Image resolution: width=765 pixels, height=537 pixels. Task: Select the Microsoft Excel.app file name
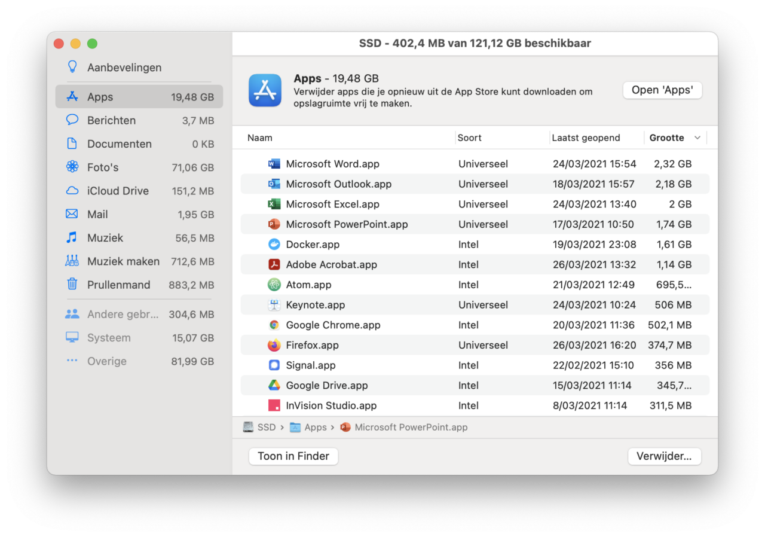coord(332,204)
